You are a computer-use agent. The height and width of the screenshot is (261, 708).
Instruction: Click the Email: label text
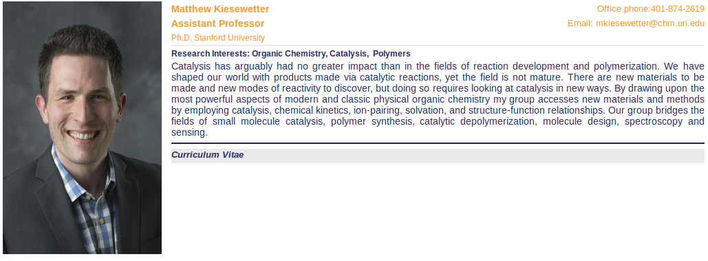coord(580,23)
